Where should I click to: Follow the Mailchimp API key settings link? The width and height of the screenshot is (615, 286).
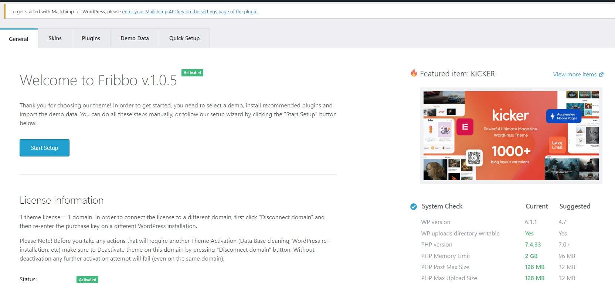pyautogui.click(x=190, y=12)
